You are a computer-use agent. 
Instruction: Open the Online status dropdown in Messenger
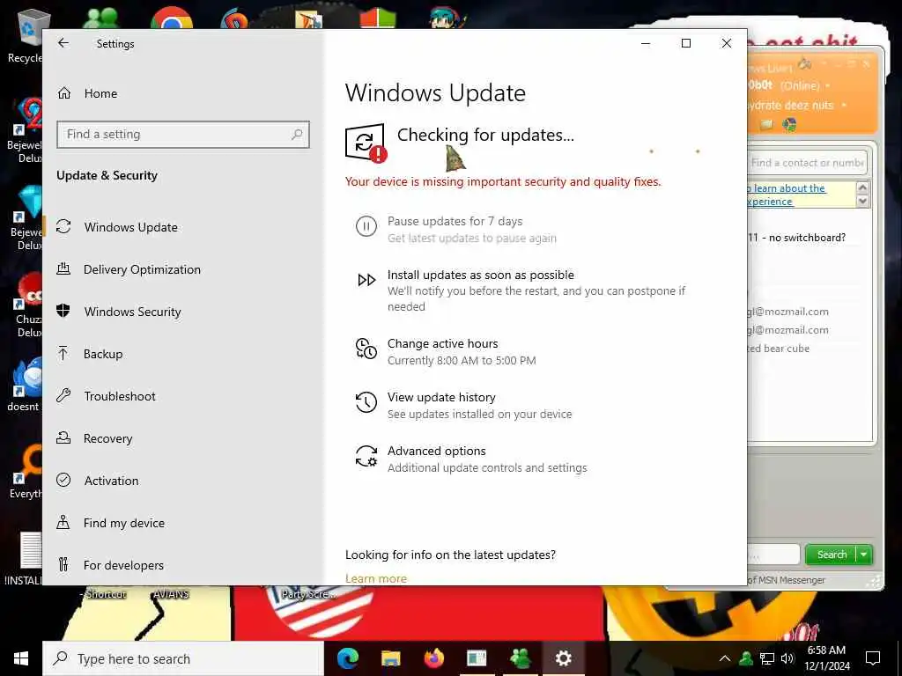point(828,85)
